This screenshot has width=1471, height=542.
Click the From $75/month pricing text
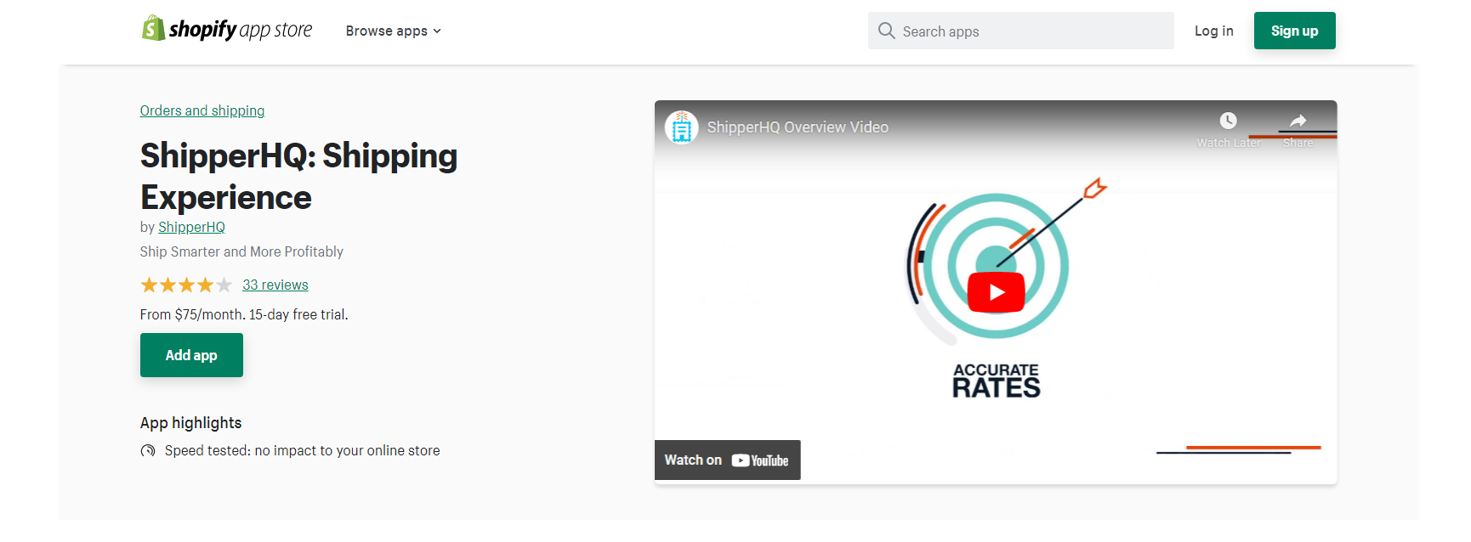244,314
